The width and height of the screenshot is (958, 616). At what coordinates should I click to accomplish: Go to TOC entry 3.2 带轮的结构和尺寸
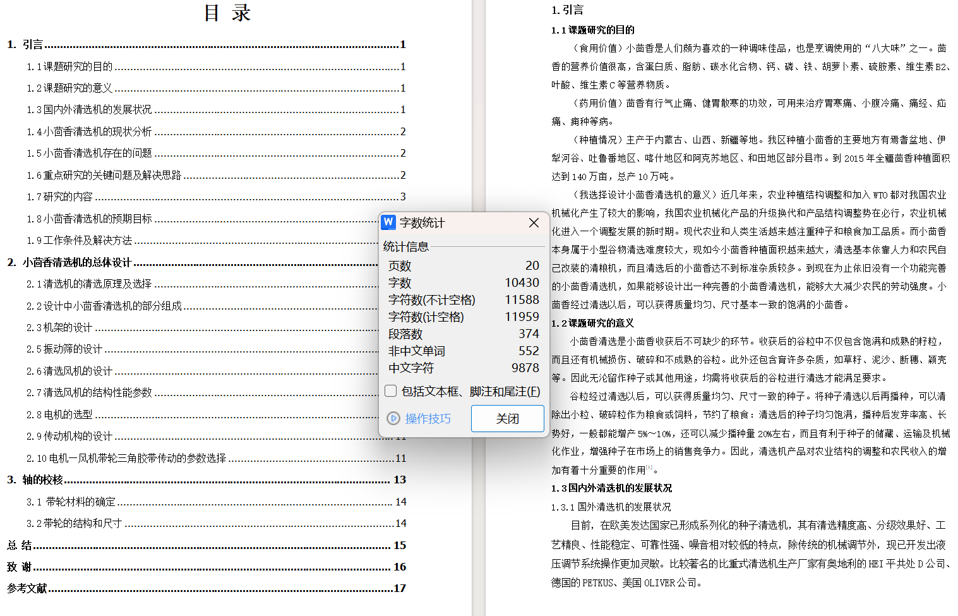(x=75, y=523)
